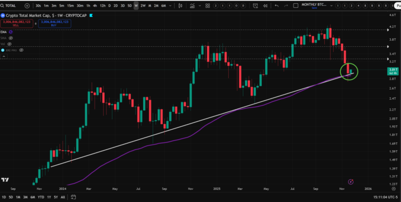Click the TradingView logo
Image resolution: width=401 pixels, height=202 pixels.
pos(5,180)
